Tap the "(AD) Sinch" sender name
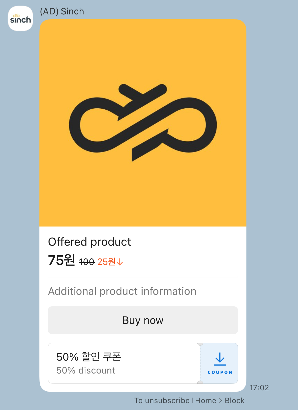 (62, 11)
